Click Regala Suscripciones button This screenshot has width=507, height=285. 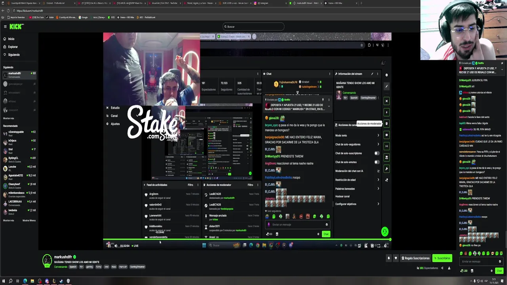(x=415, y=258)
